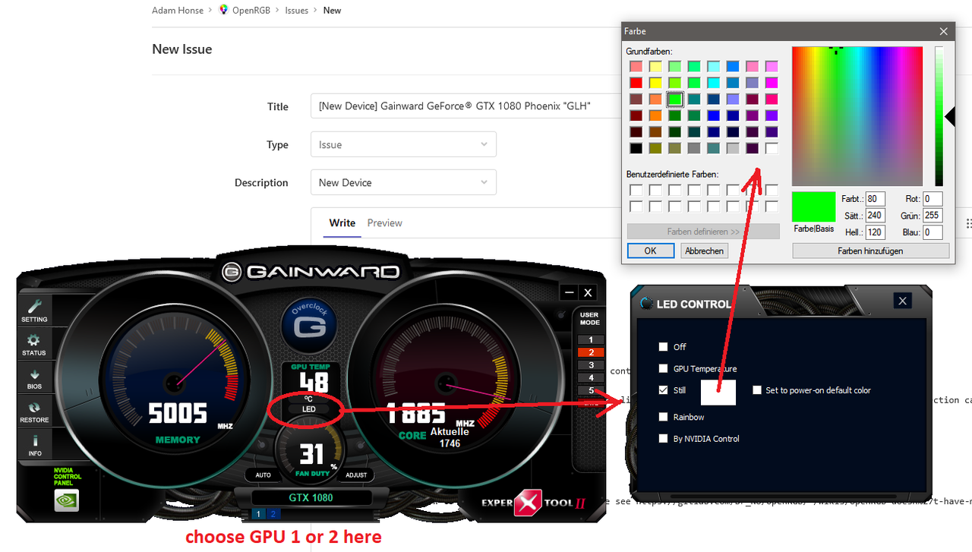
Task: Select the BIOS icon in ExperTool sidebar
Action: (34, 377)
